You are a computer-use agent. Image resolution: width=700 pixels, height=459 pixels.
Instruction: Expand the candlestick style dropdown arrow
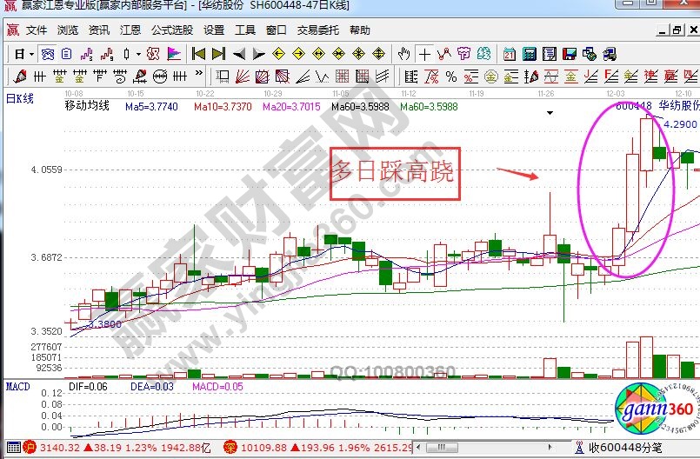pyautogui.click(x=139, y=54)
